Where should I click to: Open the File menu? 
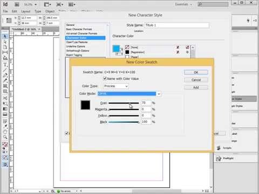pos(5,11)
